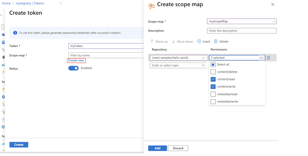Click the info icon in the banner
The height and width of the screenshot is (156, 308).
[15, 33]
